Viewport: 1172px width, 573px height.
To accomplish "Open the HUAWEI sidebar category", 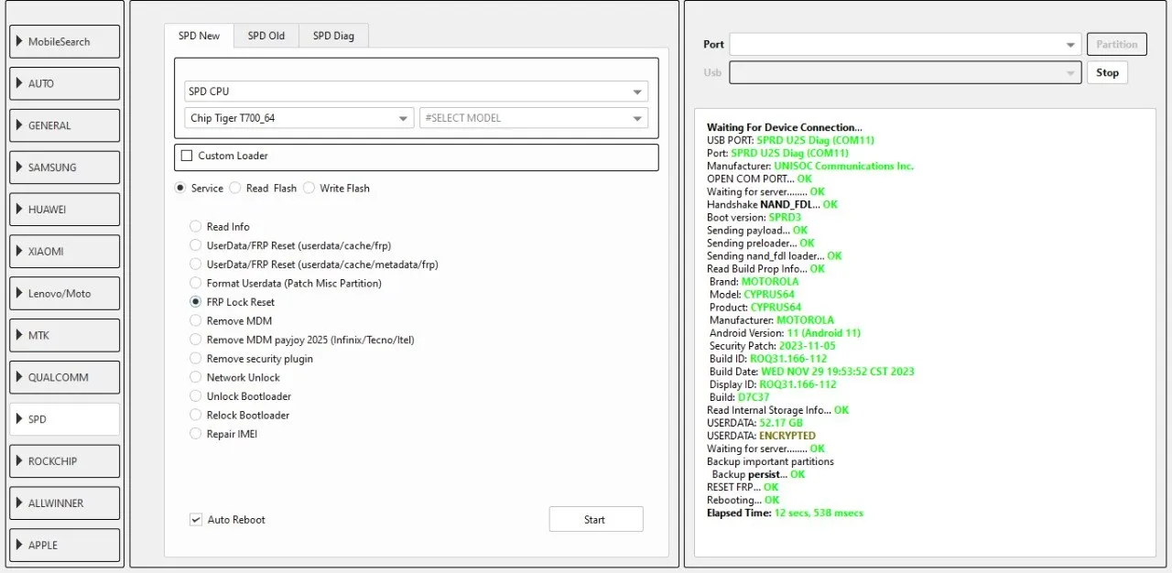I will [x=64, y=209].
